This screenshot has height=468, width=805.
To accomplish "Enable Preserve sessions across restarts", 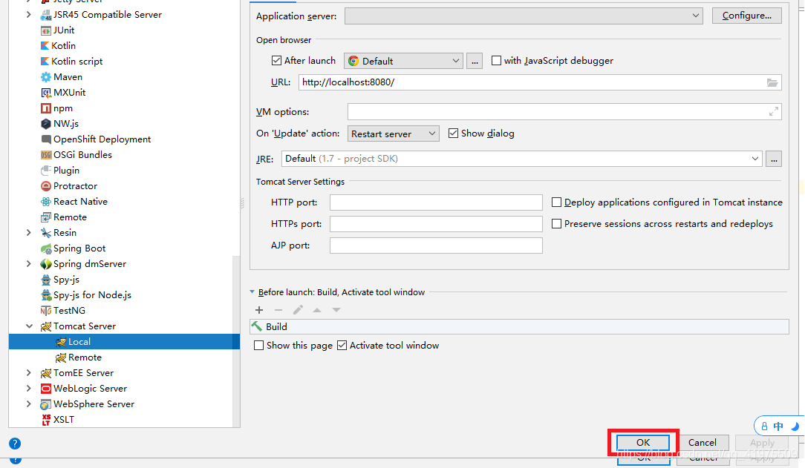I will click(556, 224).
